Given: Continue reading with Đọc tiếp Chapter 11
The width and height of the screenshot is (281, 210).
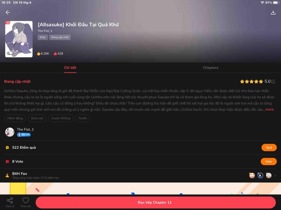Looking at the screenshot, I should click(156, 202).
